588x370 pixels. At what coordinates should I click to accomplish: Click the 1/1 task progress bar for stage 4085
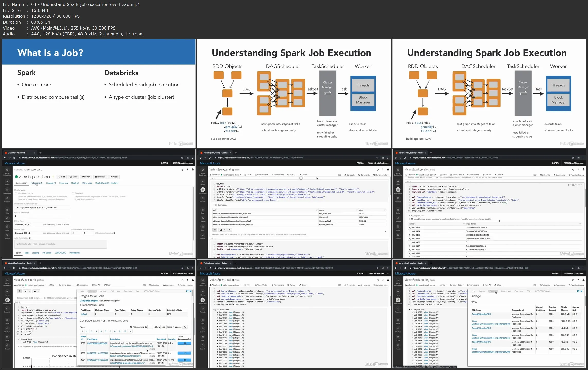[x=185, y=353]
